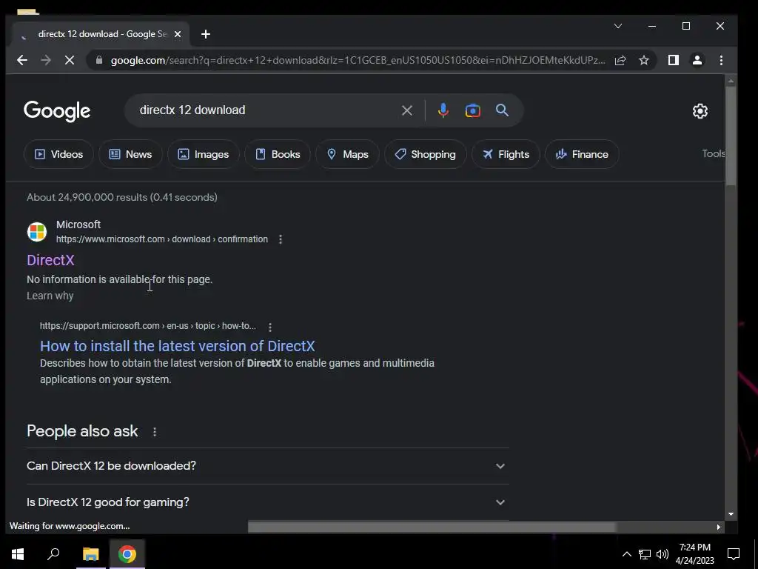Viewport: 758px width, 569px height.
Task: Expand 'Can DirectX 12 be downloaded?'
Action: (x=268, y=466)
